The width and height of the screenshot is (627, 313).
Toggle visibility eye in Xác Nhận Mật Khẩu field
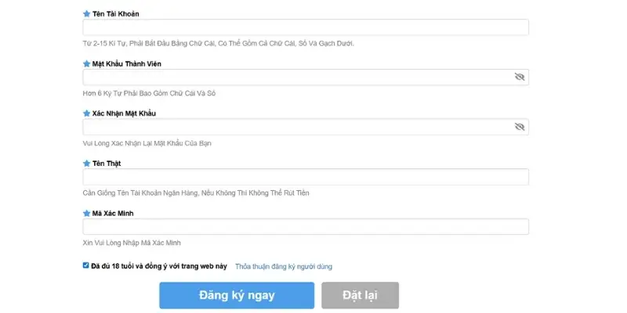(520, 127)
